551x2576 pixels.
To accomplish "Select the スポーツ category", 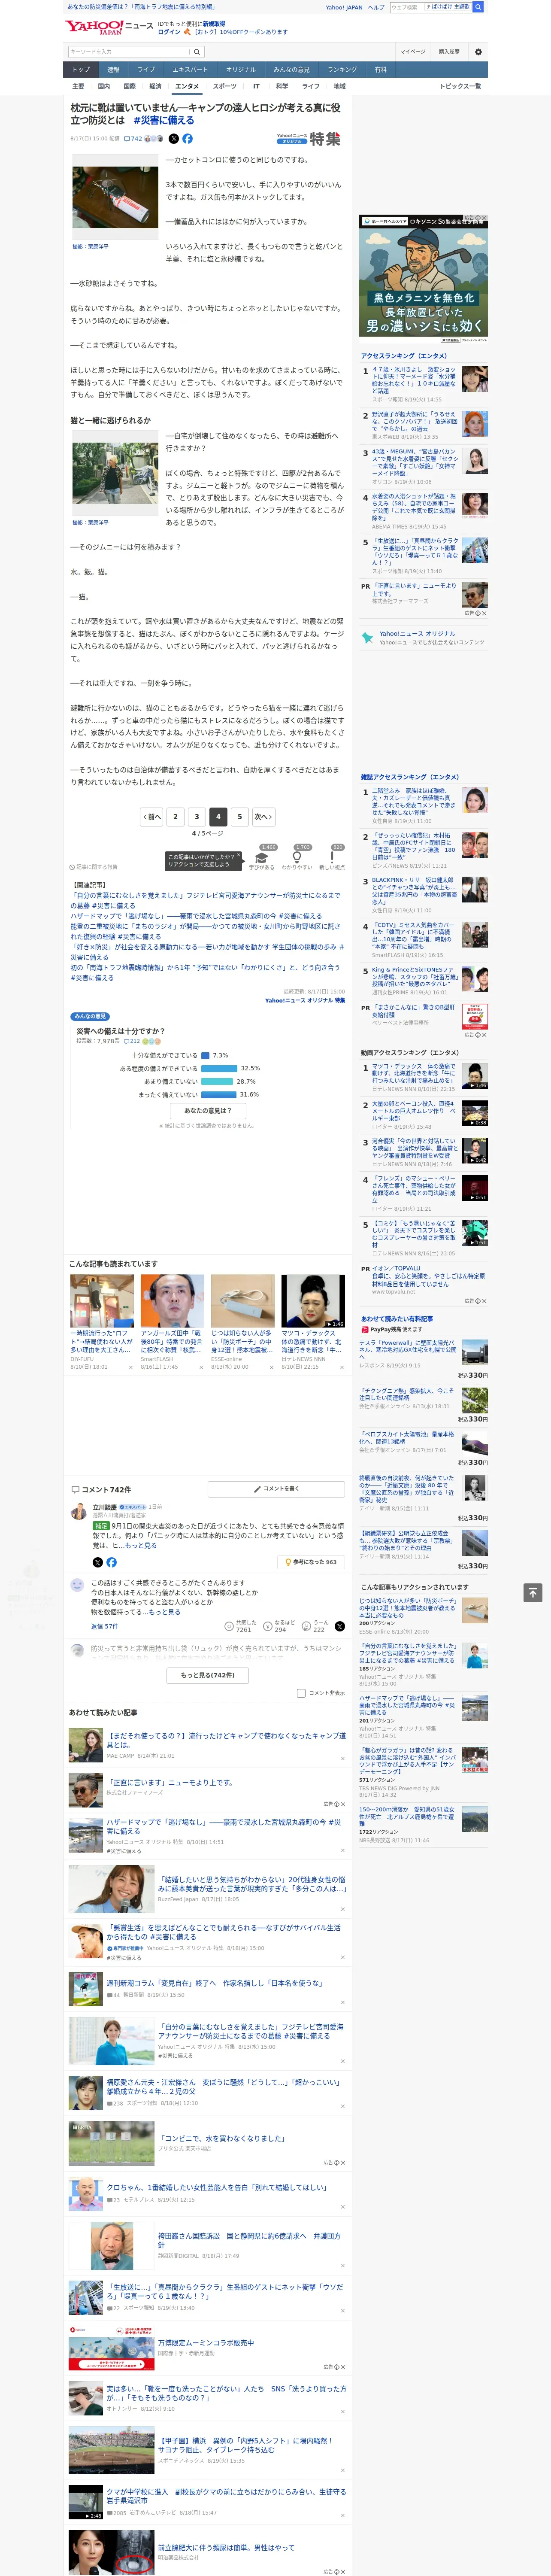I will tap(225, 86).
